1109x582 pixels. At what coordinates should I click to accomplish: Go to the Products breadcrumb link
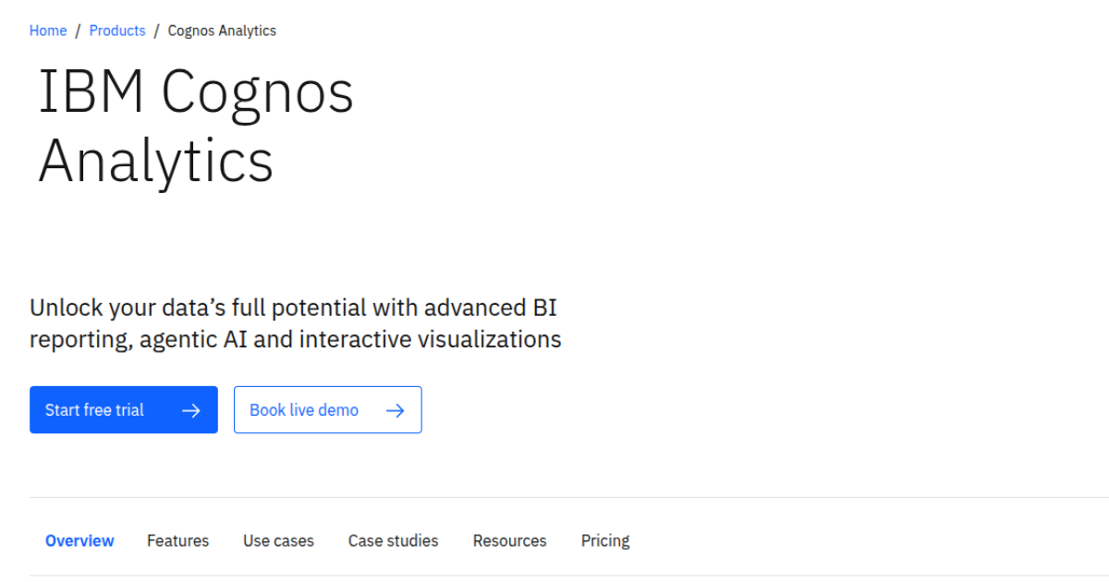pyautogui.click(x=117, y=30)
